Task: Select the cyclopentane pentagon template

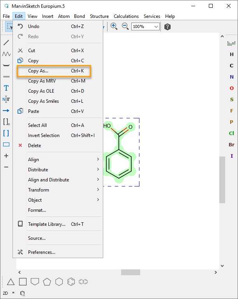Action: click(x=47, y=281)
